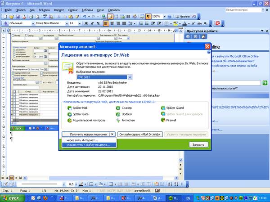Click the Print Preview icon in Word toolbar
Image resolution: width=270 pixels, height=202 pixels.
click(37, 17)
